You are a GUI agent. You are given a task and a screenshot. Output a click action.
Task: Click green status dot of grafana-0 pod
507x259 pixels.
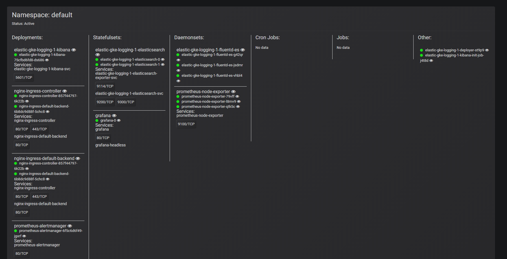(x=97, y=120)
